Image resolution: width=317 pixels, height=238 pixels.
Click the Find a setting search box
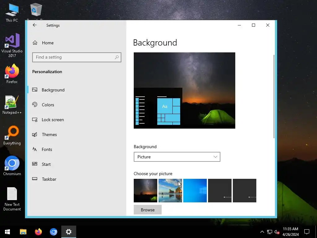point(77,57)
